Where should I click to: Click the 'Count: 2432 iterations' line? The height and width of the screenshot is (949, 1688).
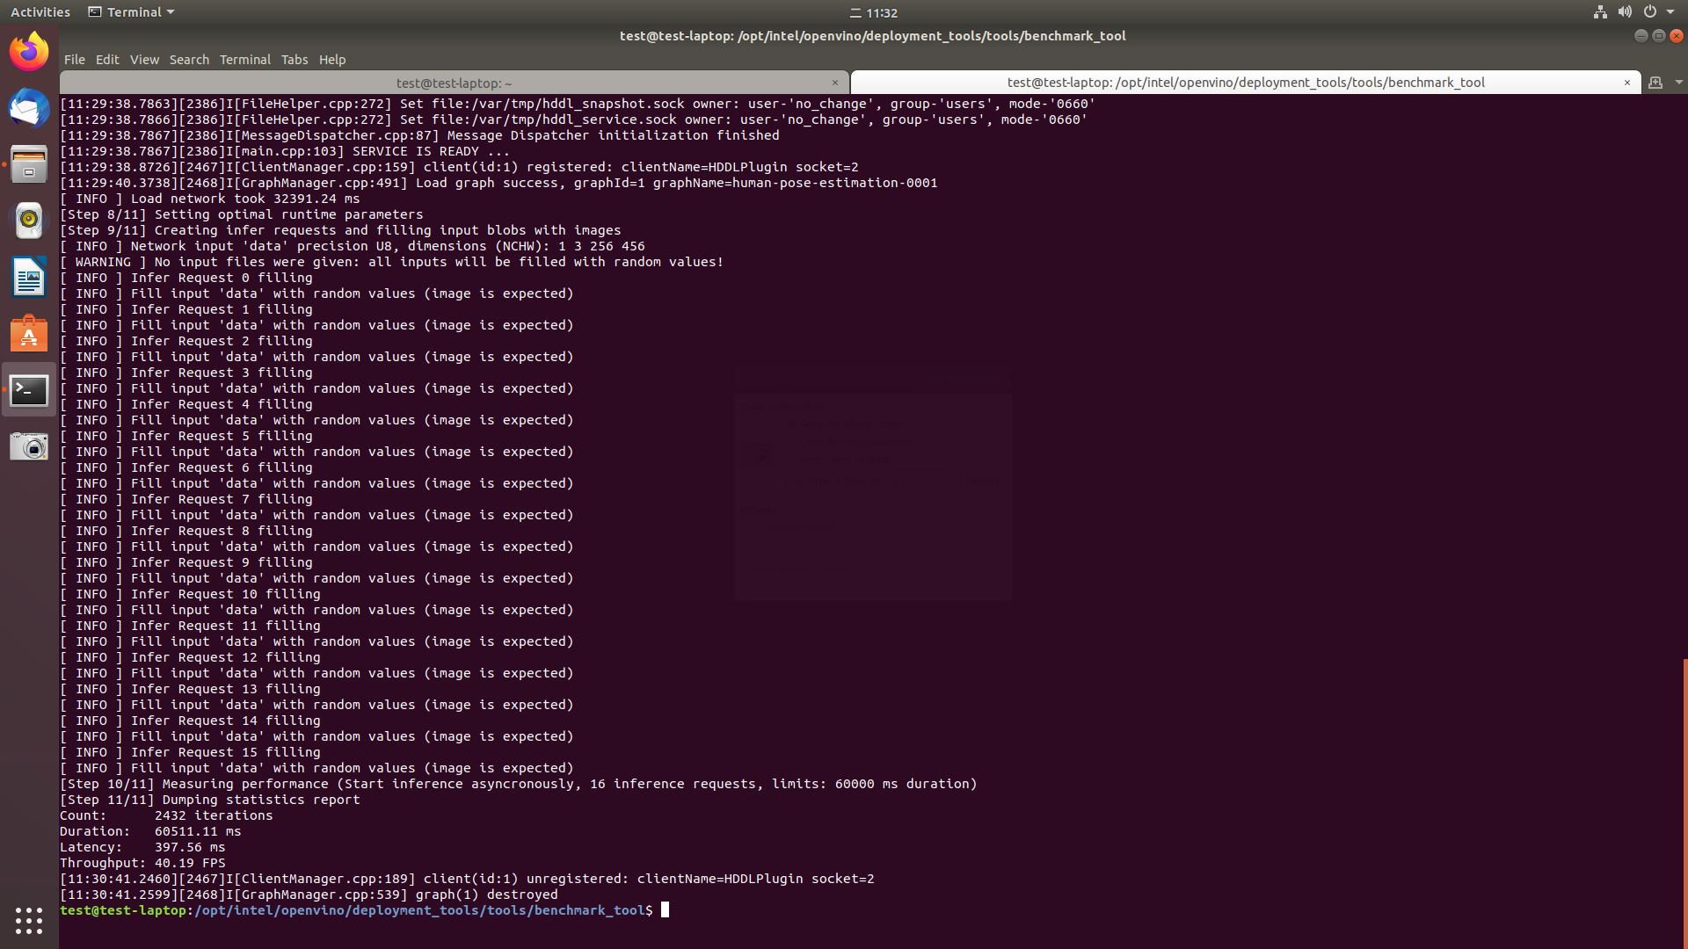click(166, 815)
